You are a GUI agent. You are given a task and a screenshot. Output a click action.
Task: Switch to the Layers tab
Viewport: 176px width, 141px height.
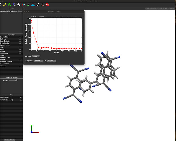pyautogui.click(x=12, y=140)
